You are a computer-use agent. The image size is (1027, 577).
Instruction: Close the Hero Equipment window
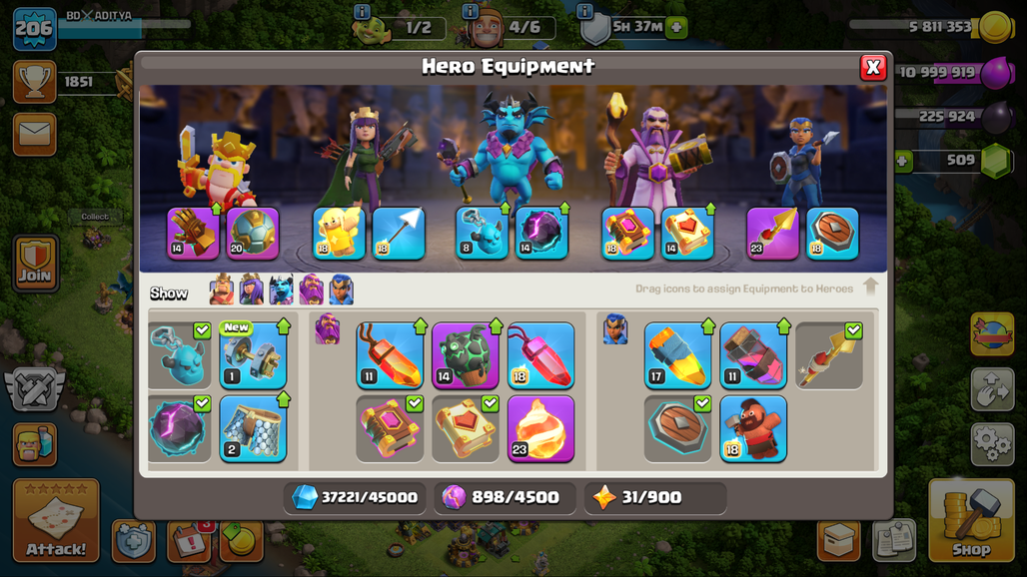(873, 67)
